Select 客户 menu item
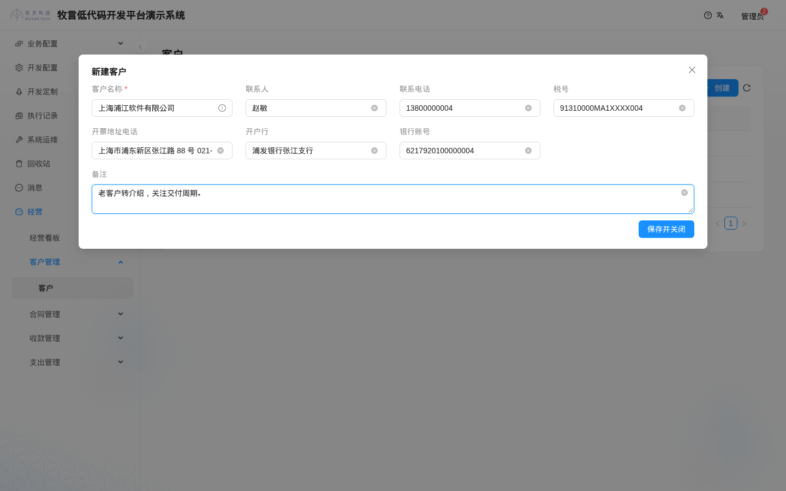The image size is (786, 491). [x=73, y=288]
